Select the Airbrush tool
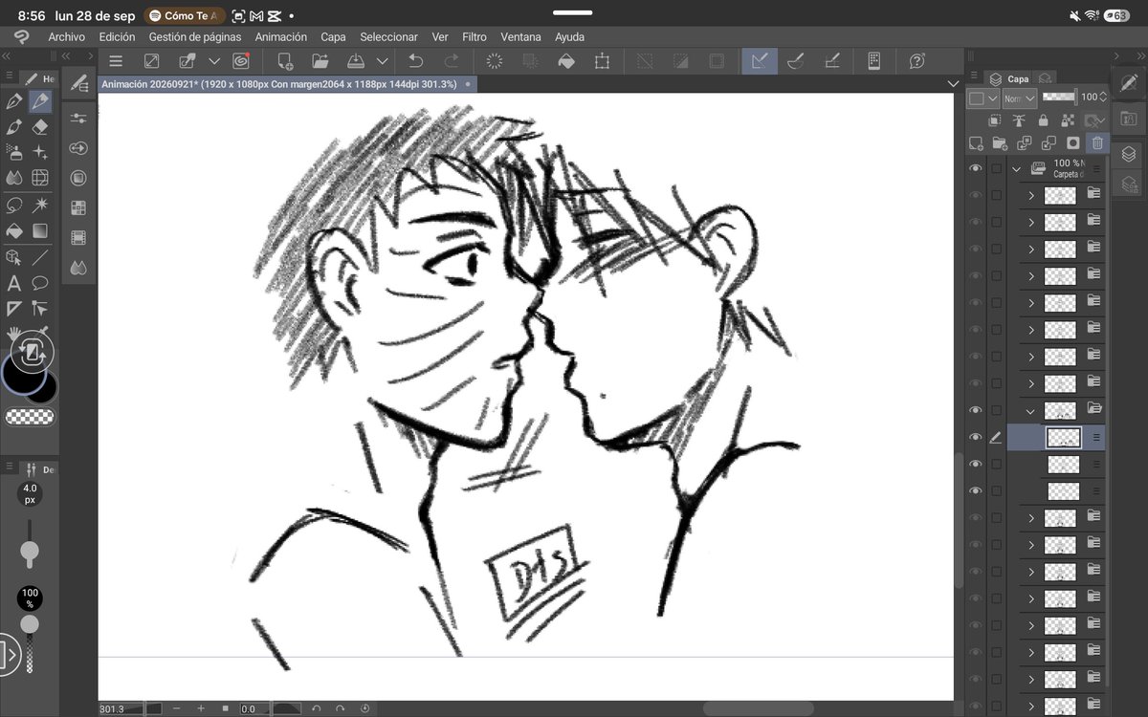1148x717 pixels. [14, 152]
